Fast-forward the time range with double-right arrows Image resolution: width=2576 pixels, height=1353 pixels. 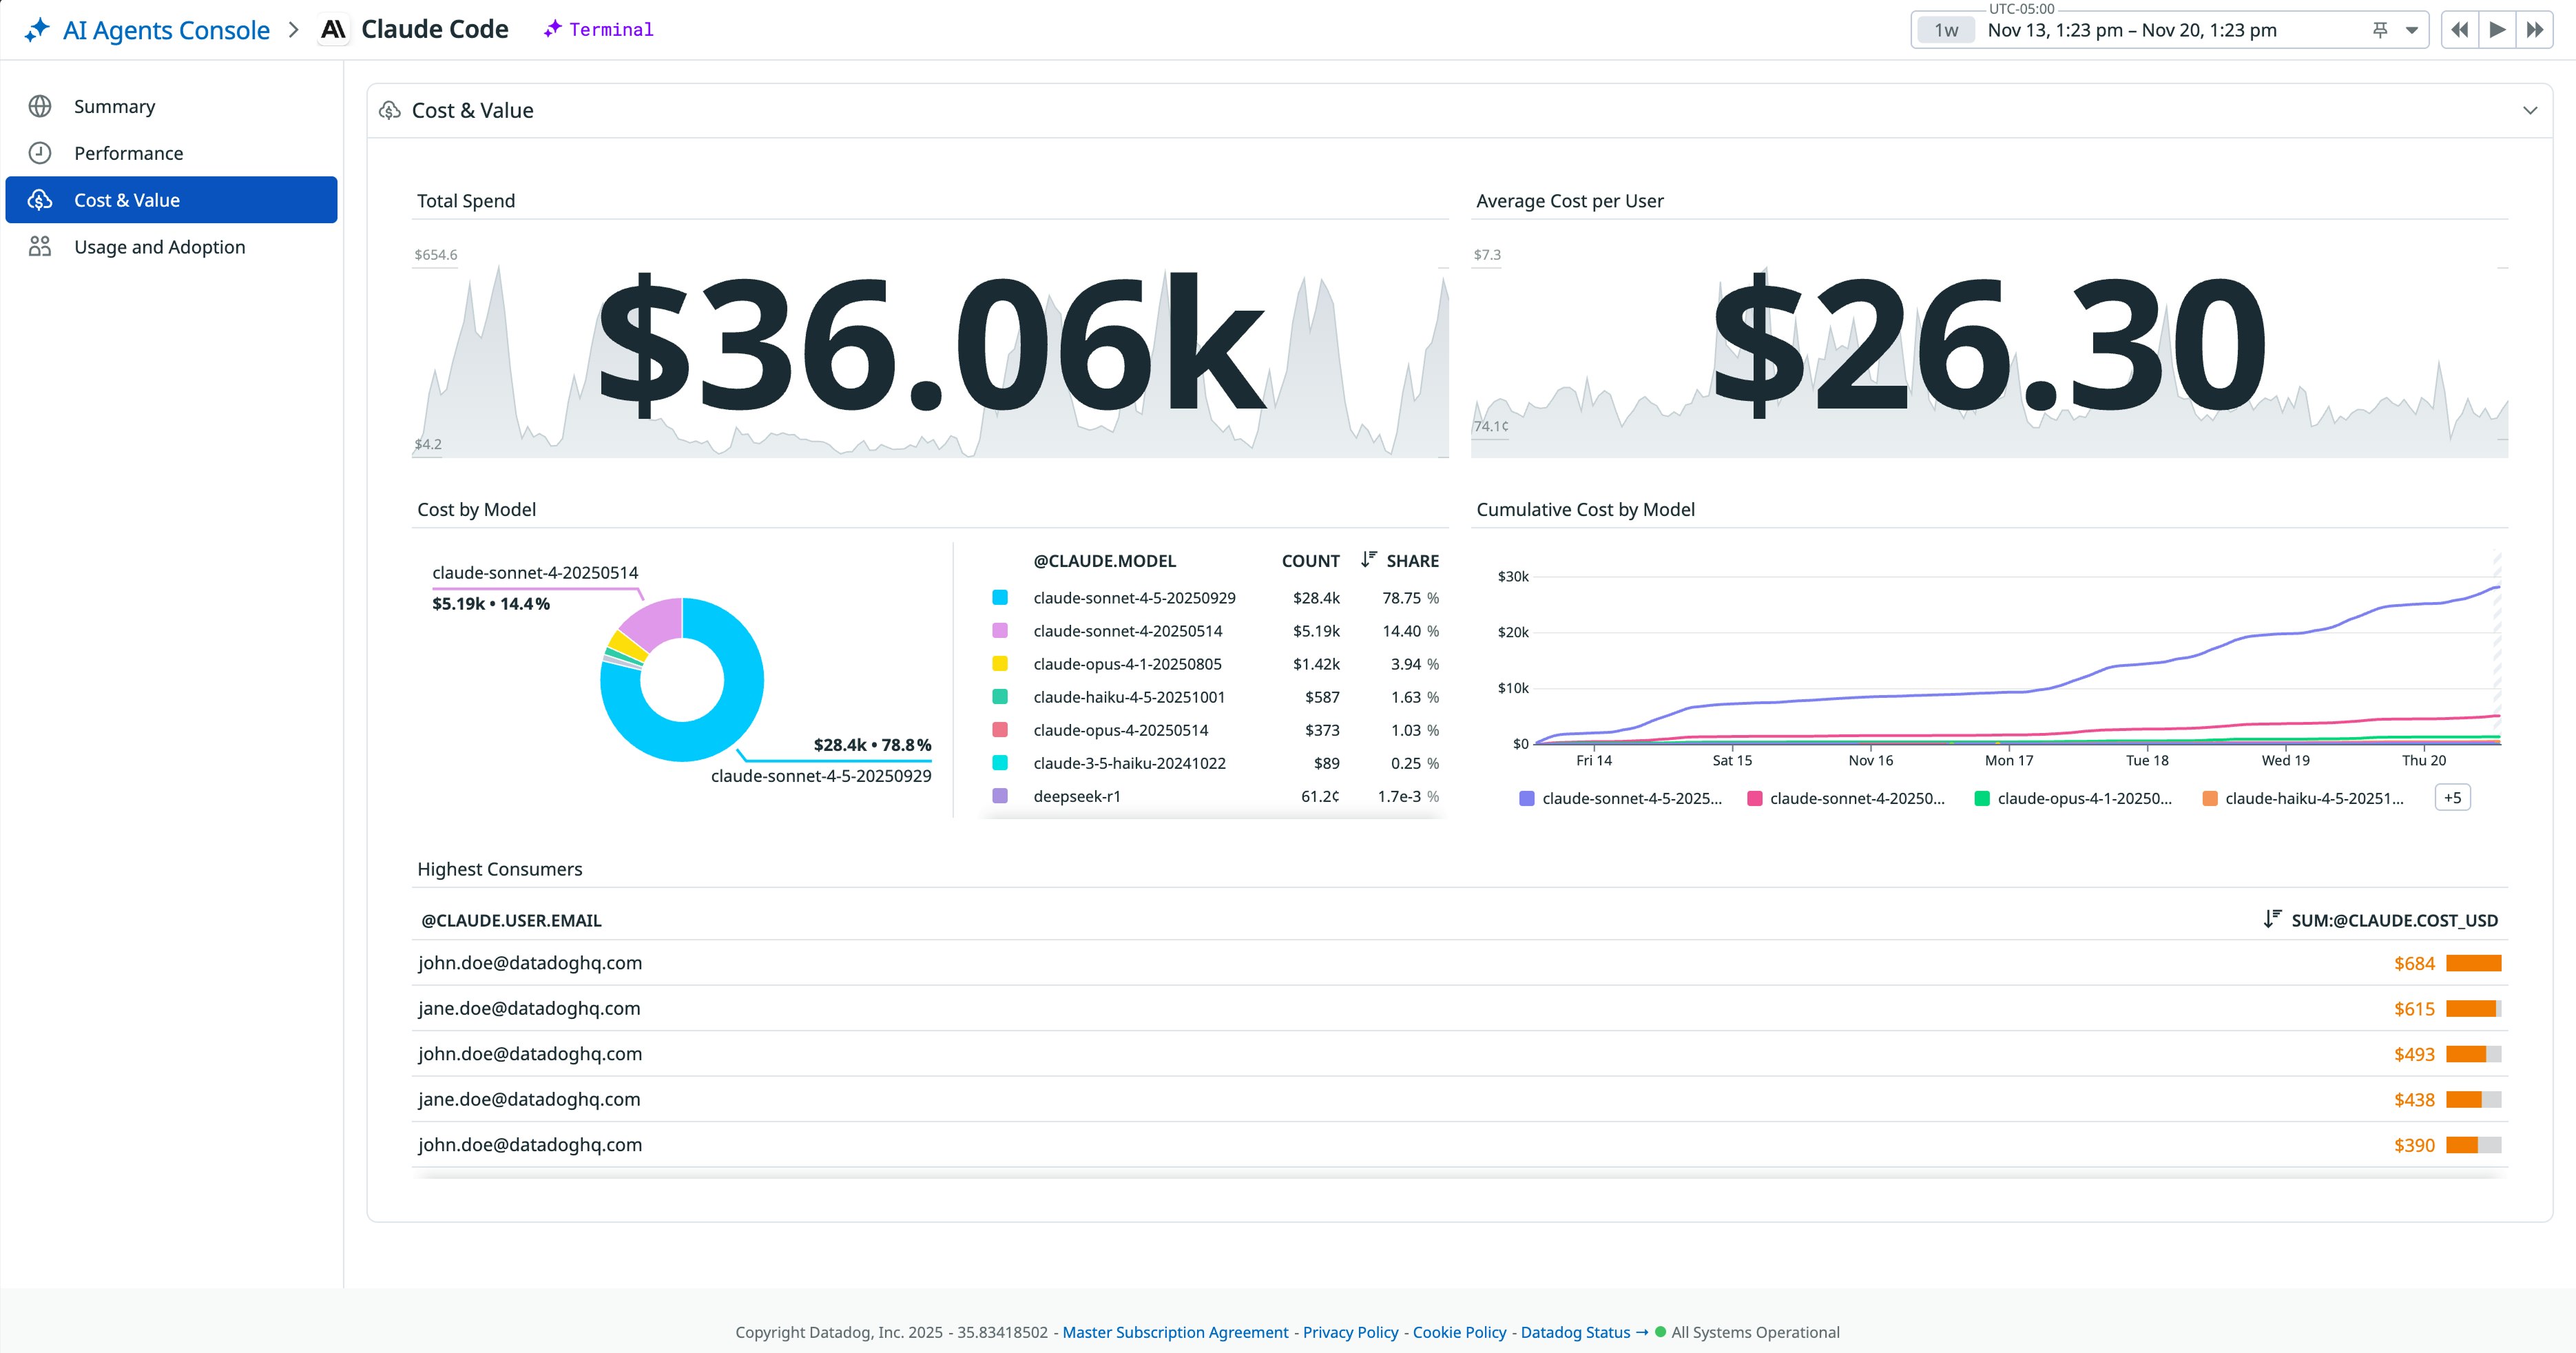pos(2534,30)
